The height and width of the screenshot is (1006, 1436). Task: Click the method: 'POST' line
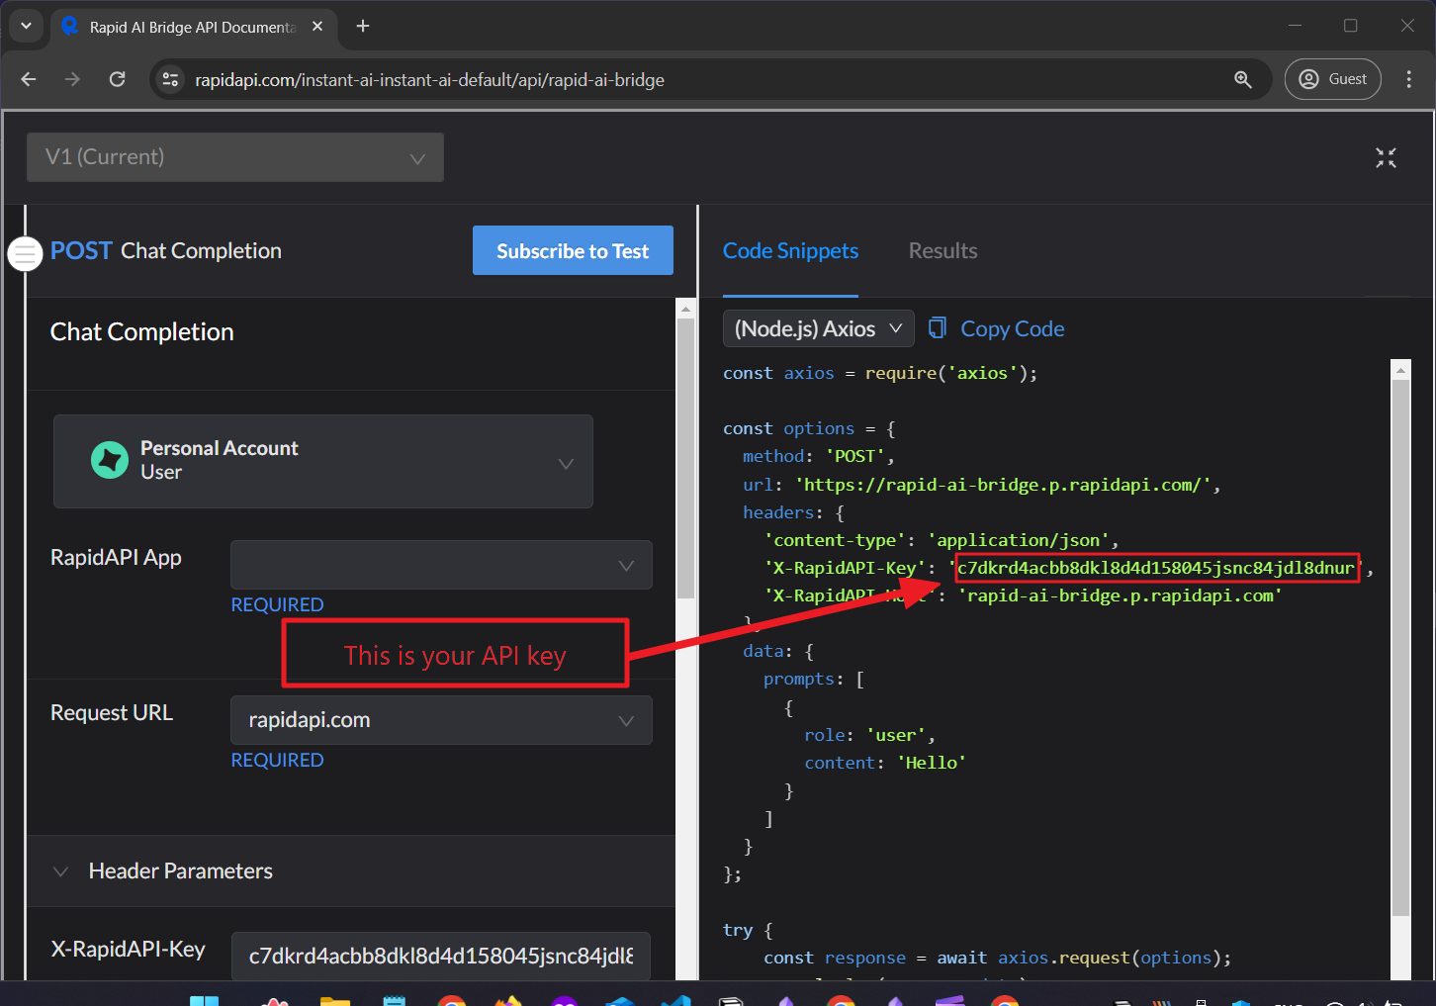pyautogui.click(x=819, y=456)
